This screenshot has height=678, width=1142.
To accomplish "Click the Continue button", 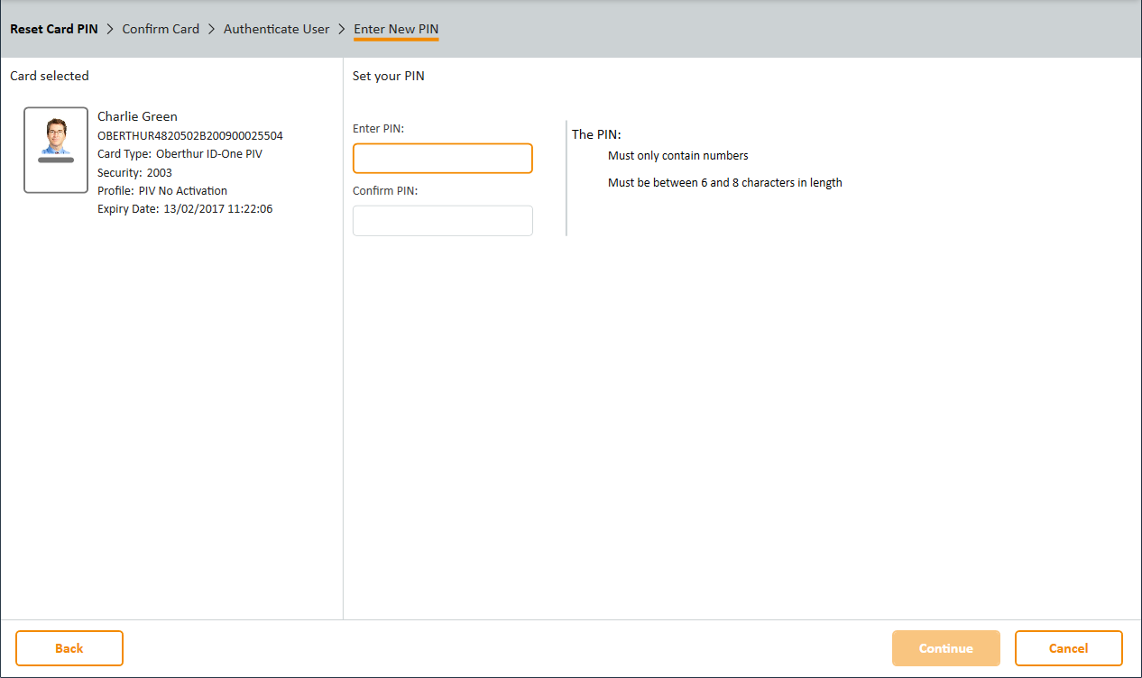I will click(x=945, y=648).
